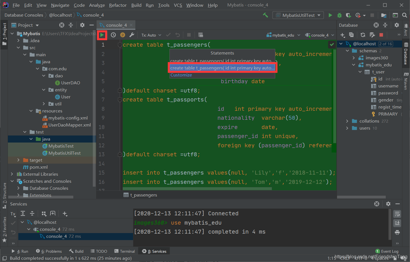Expand all in Services toolbar
This screenshot has height=262, width=410.
tap(23, 214)
